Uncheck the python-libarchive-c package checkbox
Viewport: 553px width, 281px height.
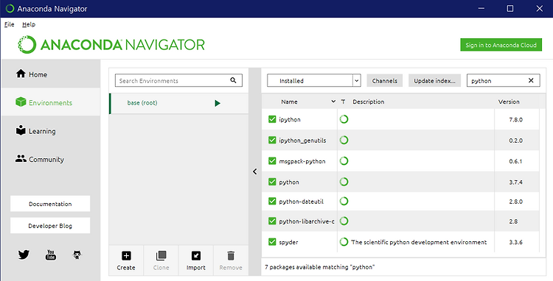coord(272,221)
